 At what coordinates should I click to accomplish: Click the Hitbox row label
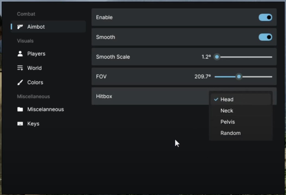click(x=104, y=96)
